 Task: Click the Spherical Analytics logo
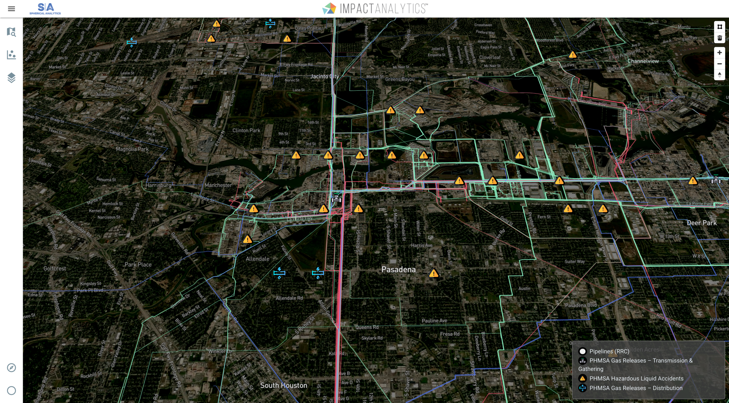[x=45, y=9]
